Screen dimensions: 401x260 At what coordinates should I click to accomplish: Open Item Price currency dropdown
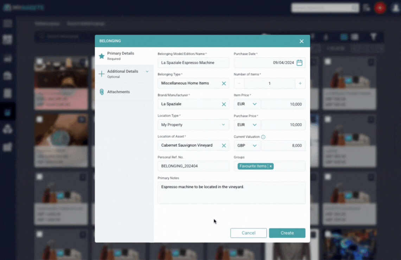[x=247, y=104]
